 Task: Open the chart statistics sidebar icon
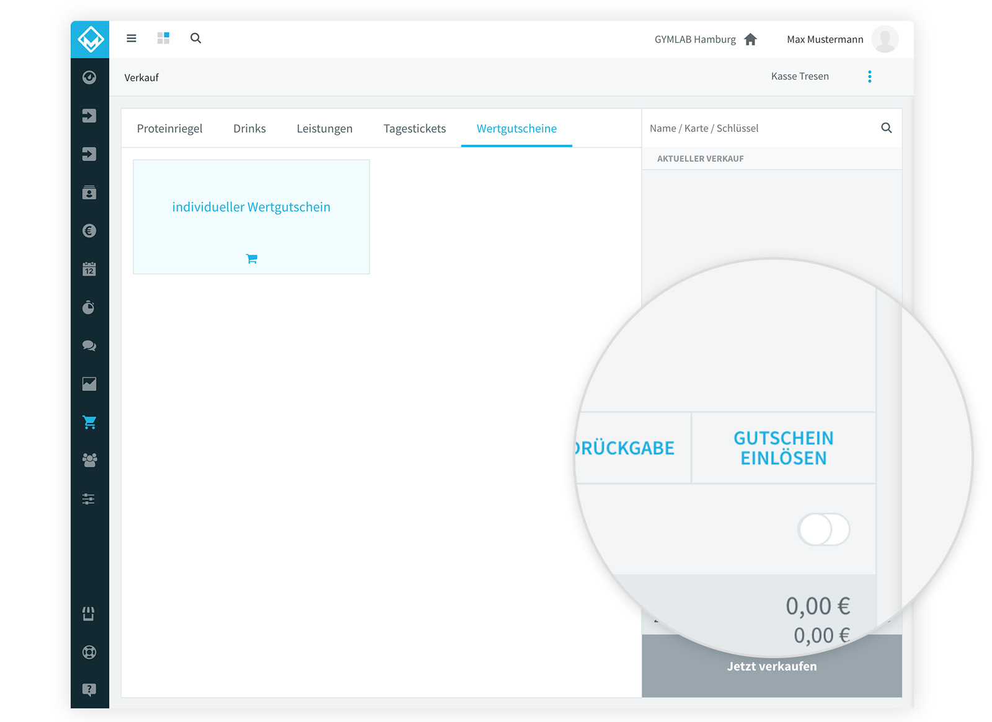(89, 384)
